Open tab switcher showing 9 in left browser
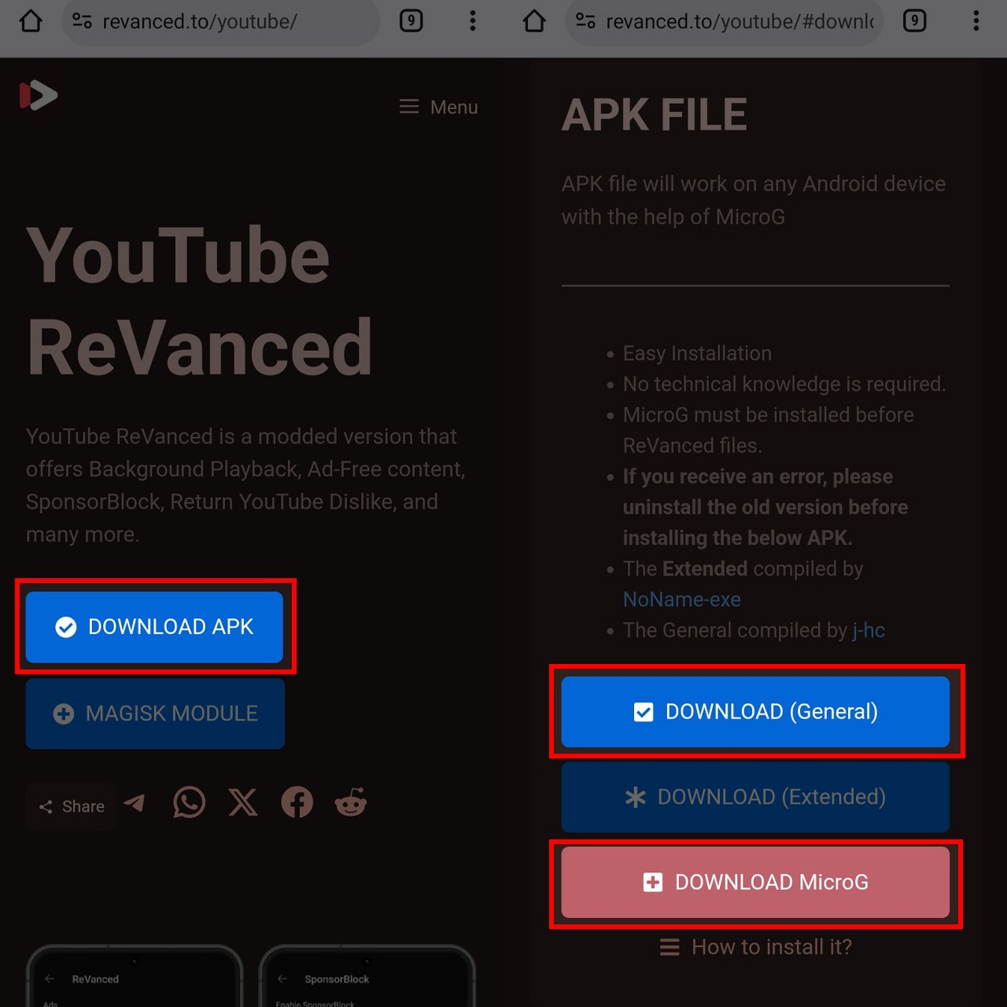The image size is (1007, 1007). pos(411,20)
